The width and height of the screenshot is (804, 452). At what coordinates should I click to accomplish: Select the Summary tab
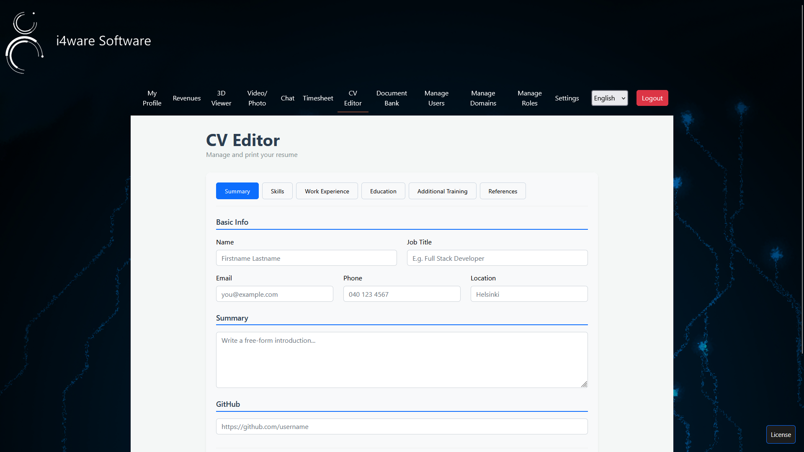point(237,191)
